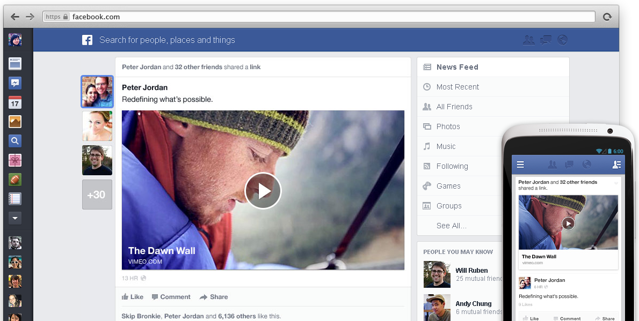
Task: Click the globe notifications icon in header
Action: click(562, 40)
